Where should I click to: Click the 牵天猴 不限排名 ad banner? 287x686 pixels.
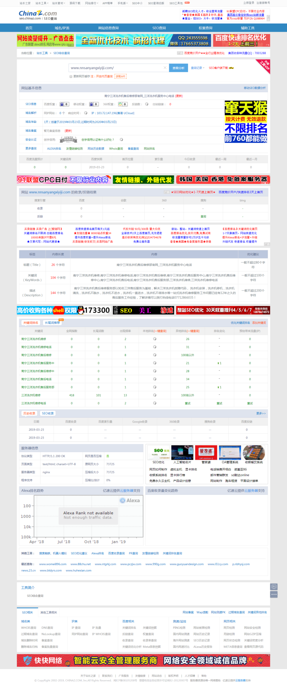click(246, 122)
